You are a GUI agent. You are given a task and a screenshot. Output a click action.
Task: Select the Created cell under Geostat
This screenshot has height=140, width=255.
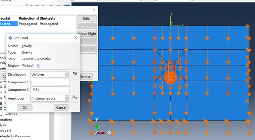click(x=8, y=24)
